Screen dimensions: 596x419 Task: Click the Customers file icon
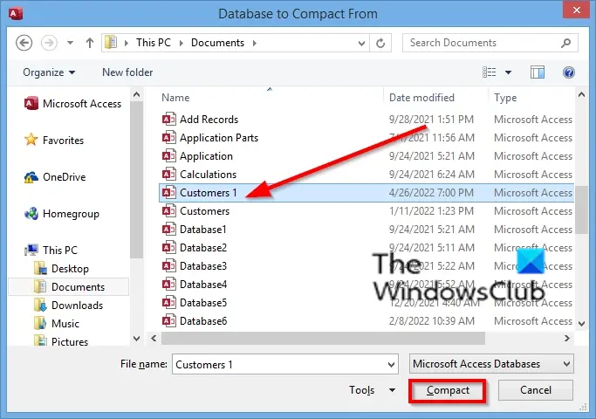click(169, 210)
